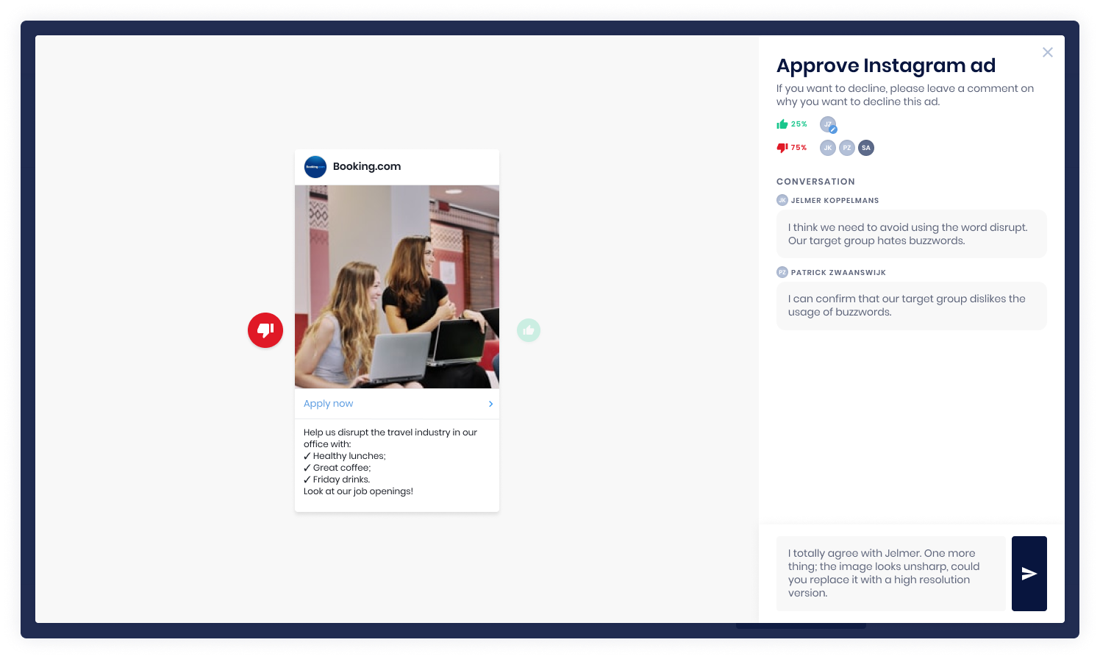The height and width of the screenshot is (659, 1100).
Task: Click the decline instructions text under the heading
Action: [x=905, y=95]
